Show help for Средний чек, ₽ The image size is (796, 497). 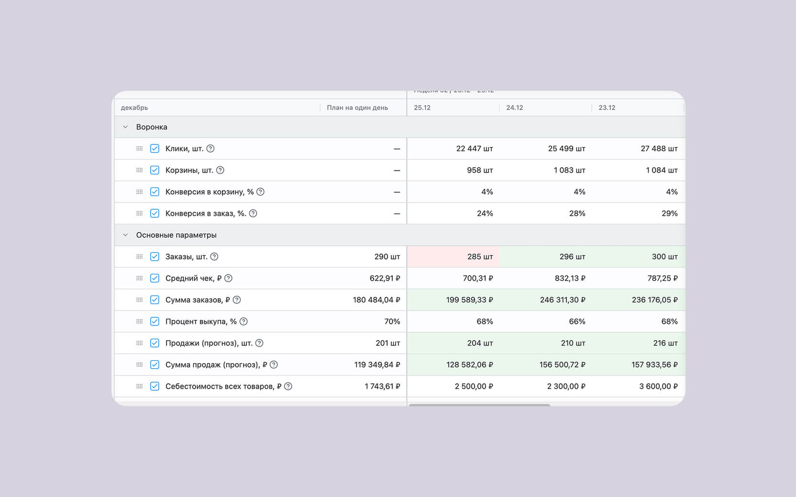click(x=228, y=278)
